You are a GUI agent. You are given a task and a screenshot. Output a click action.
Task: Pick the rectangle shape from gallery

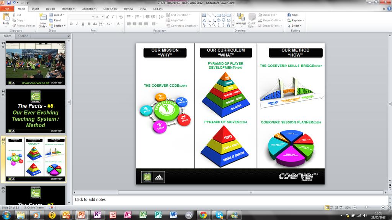[219, 15]
